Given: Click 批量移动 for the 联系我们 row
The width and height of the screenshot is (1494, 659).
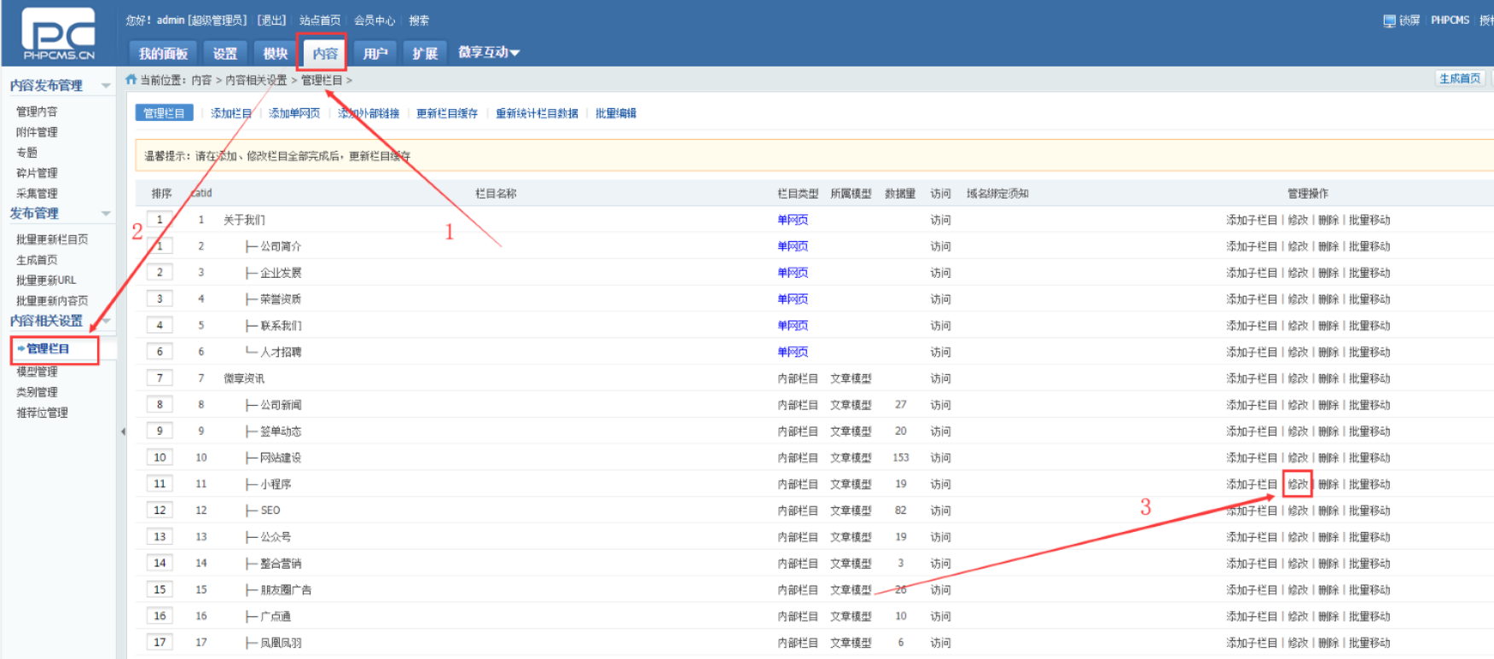Looking at the screenshot, I should click(x=1369, y=326).
